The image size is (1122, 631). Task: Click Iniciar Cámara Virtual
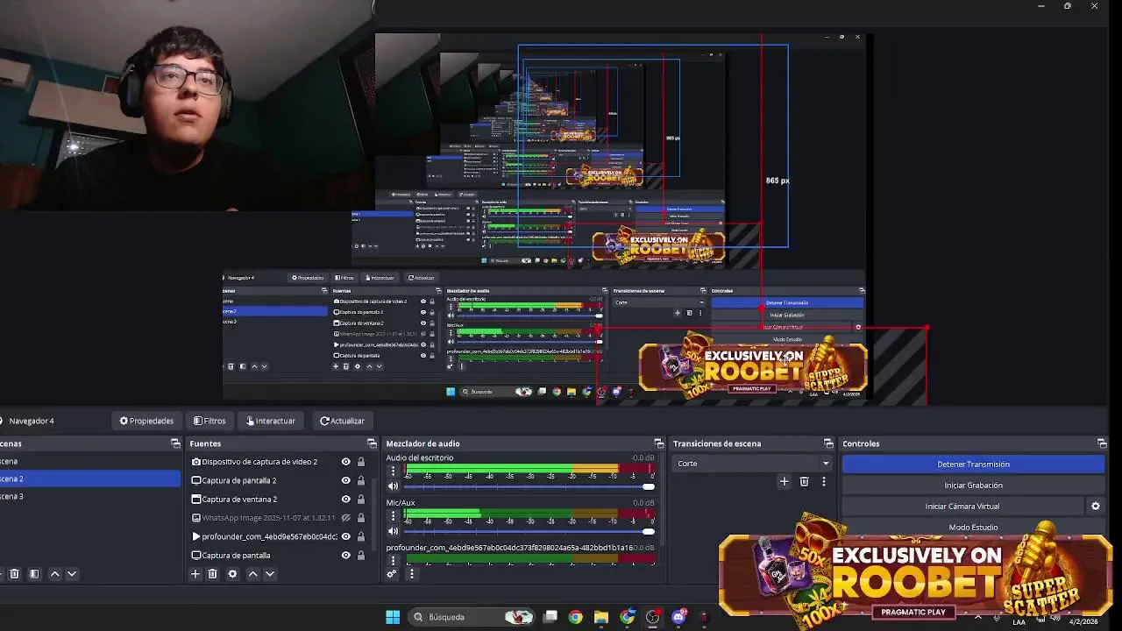(962, 507)
